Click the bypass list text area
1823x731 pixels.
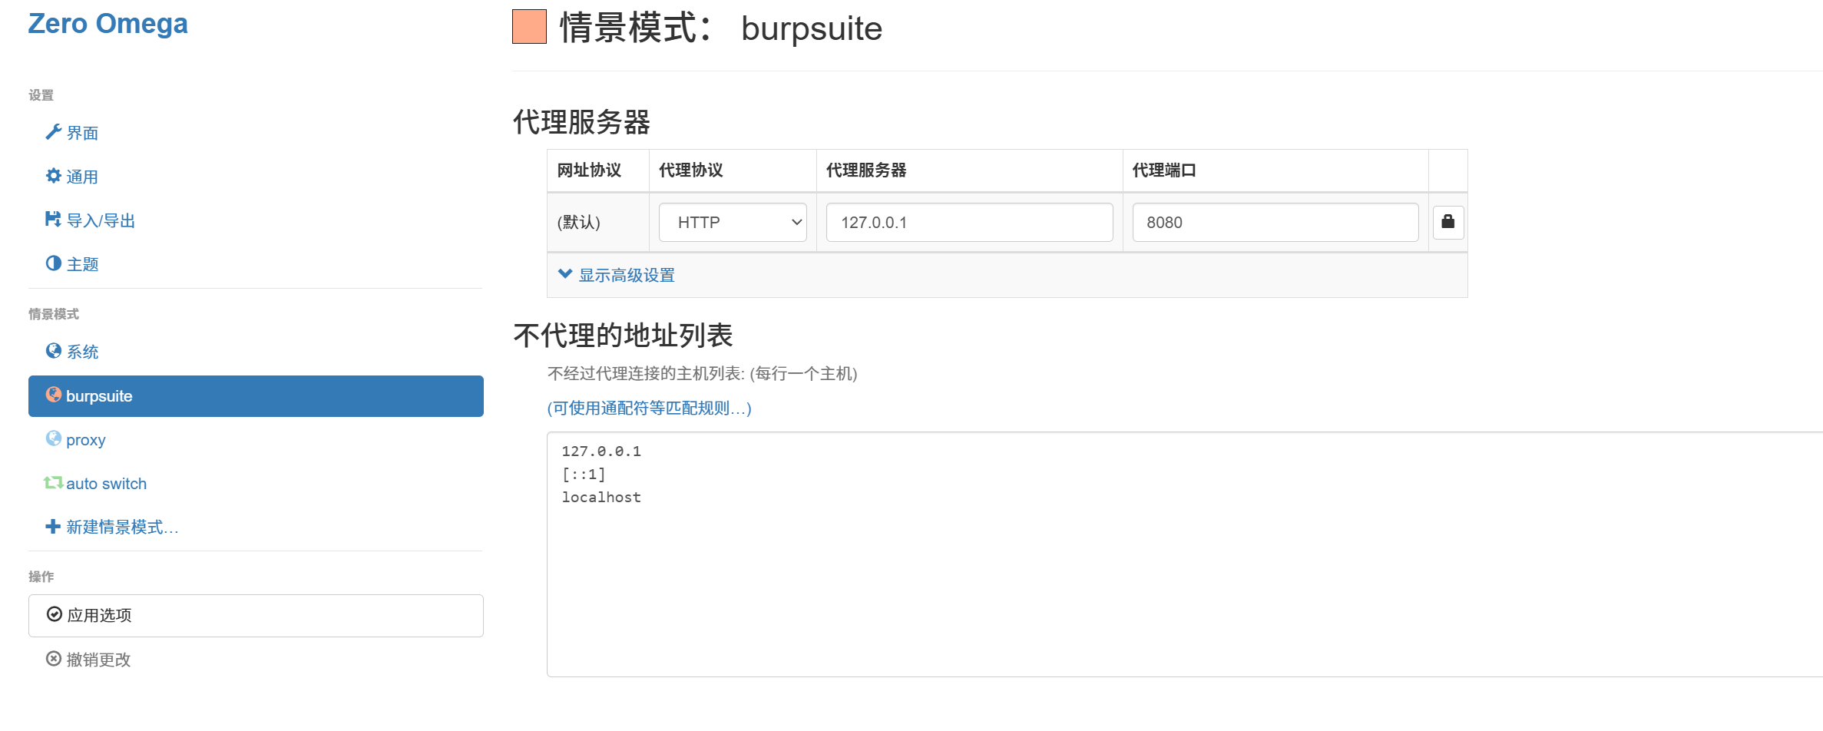tap(1185, 554)
